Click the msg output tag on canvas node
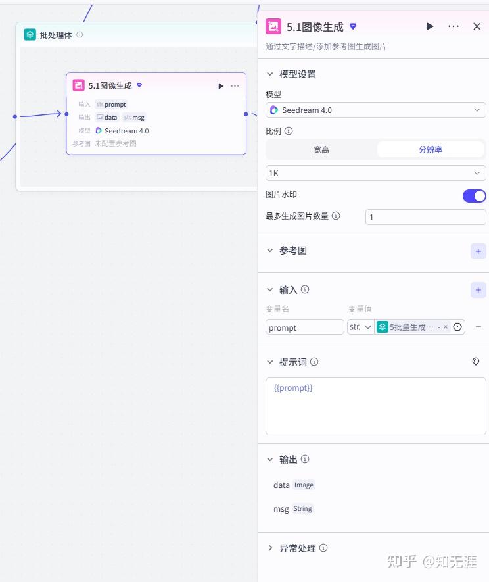The width and height of the screenshot is (489, 582). click(x=134, y=117)
